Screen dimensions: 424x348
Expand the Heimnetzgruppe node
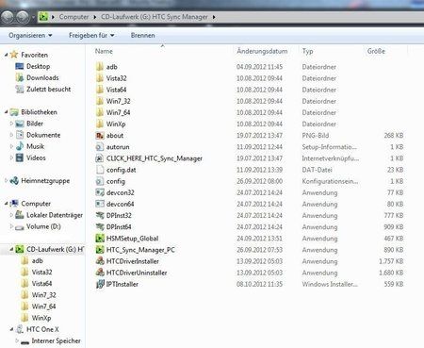coord(6,181)
